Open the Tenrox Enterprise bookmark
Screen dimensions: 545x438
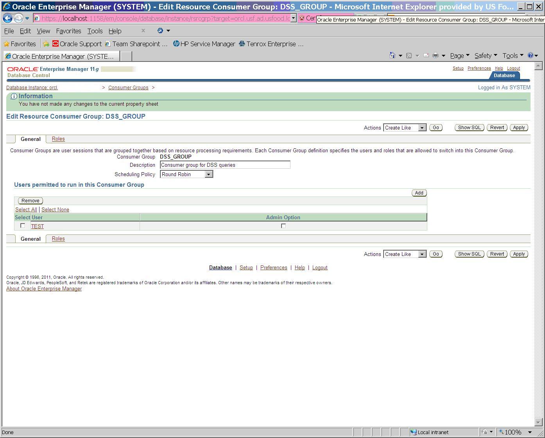tap(271, 44)
